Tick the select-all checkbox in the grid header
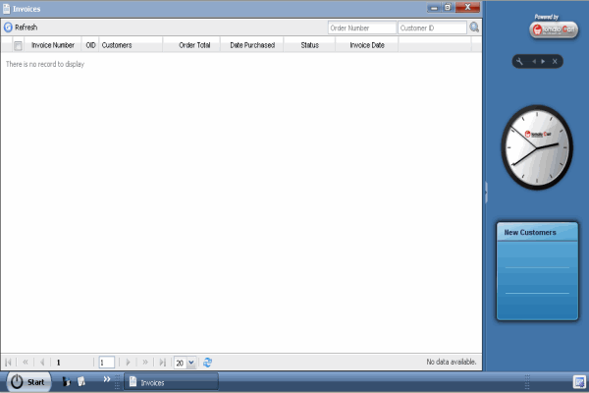589x393 pixels. tap(18, 45)
